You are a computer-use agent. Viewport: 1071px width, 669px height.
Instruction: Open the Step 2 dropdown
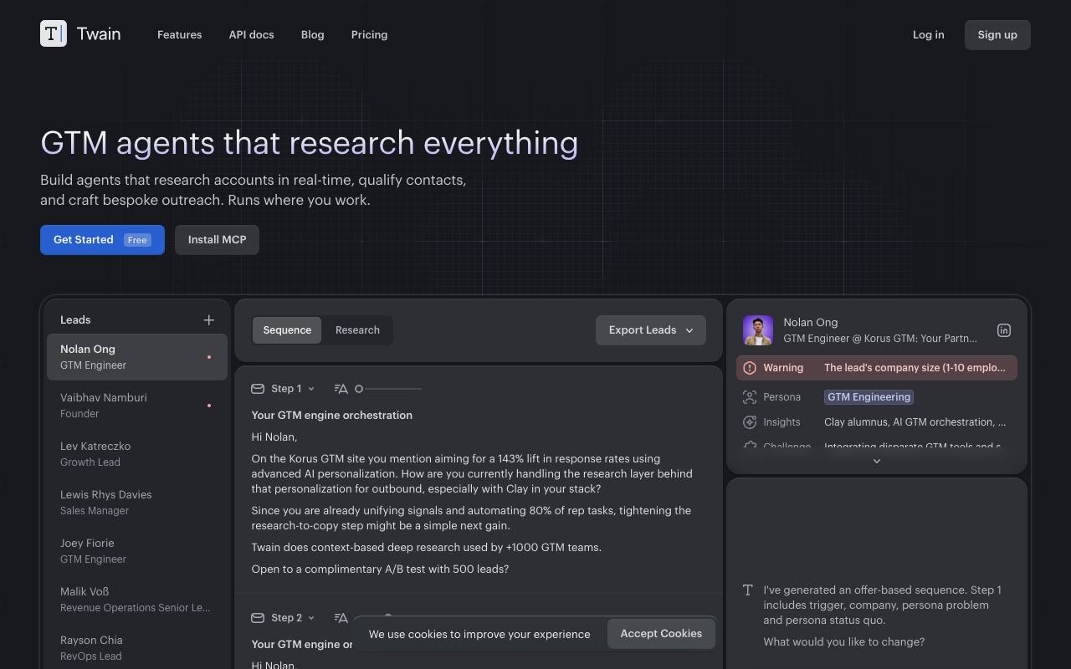click(x=293, y=617)
